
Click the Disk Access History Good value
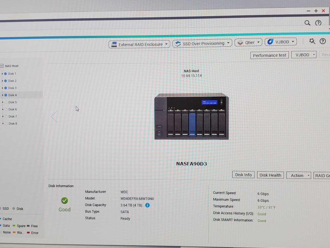(x=262, y=214)
